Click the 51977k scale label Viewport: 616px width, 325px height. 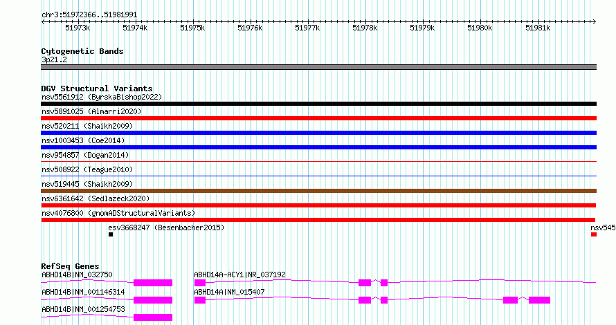pos(307,28)
